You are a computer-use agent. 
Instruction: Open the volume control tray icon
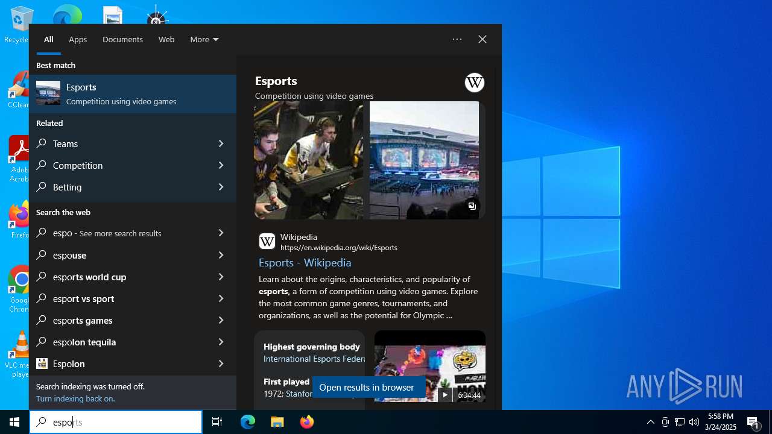tap(694, 422)
